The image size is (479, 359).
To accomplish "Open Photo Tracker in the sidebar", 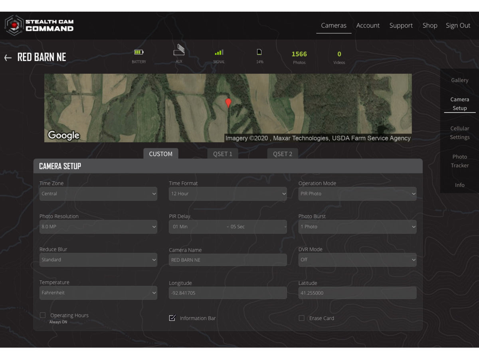I will [460, 161].
